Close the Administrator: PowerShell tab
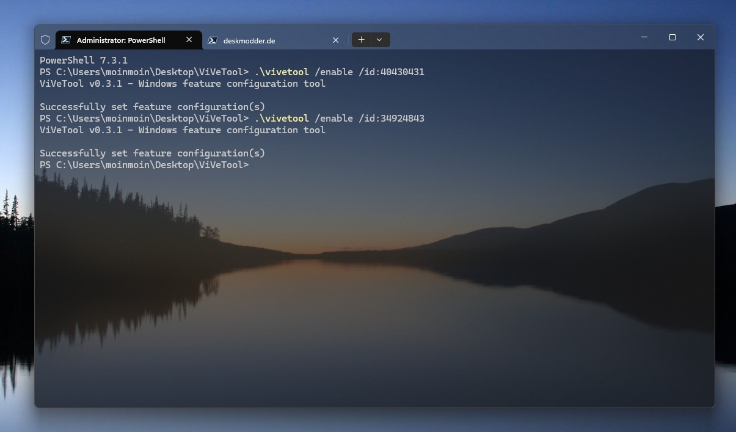 [x=189, y=40]
